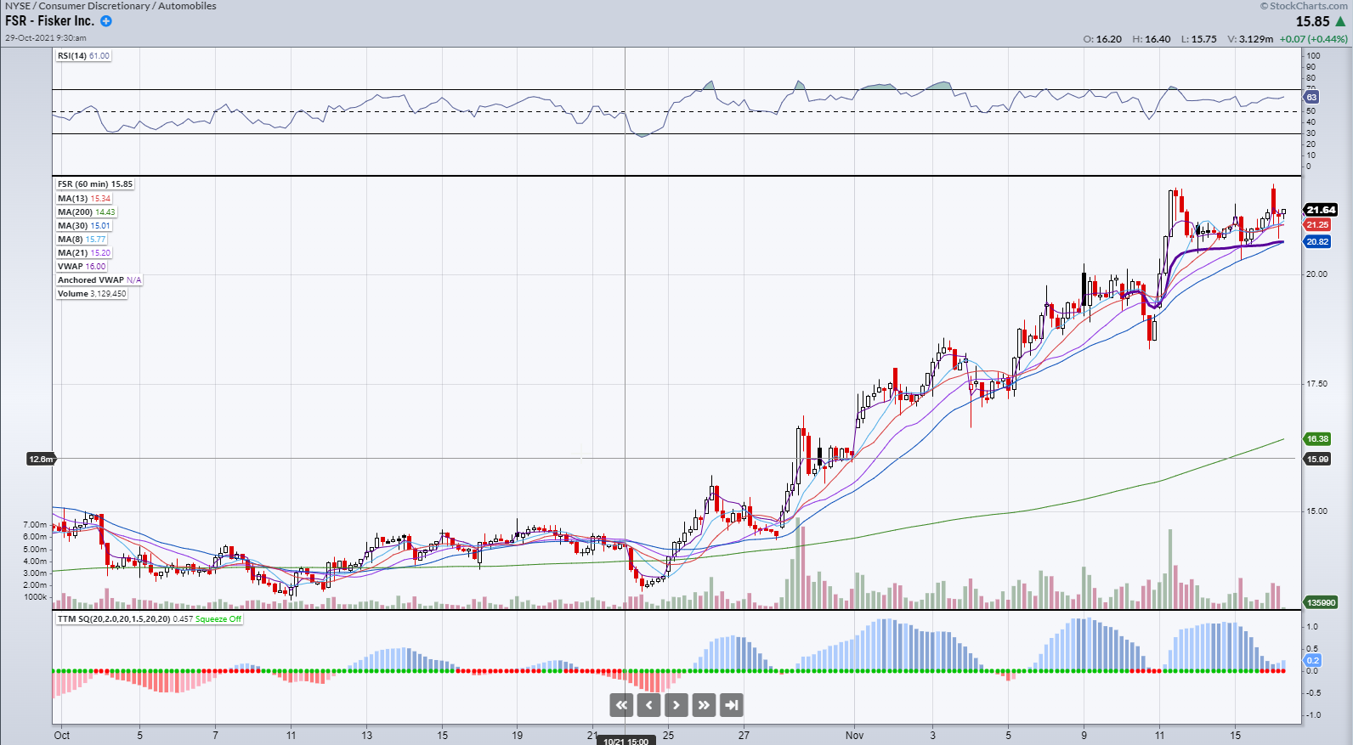The width and height of the screenshot is (1353, 745).
Task: Click the 27 label on date axis
Action: point(744,735)
